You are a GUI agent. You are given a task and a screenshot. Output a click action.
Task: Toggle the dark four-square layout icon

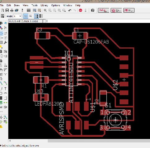[x=41, y=16]
